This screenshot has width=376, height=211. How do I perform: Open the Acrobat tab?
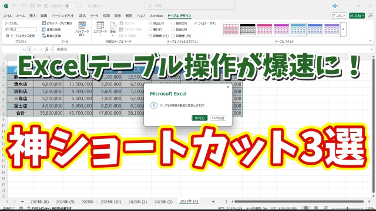pos(156,16)
